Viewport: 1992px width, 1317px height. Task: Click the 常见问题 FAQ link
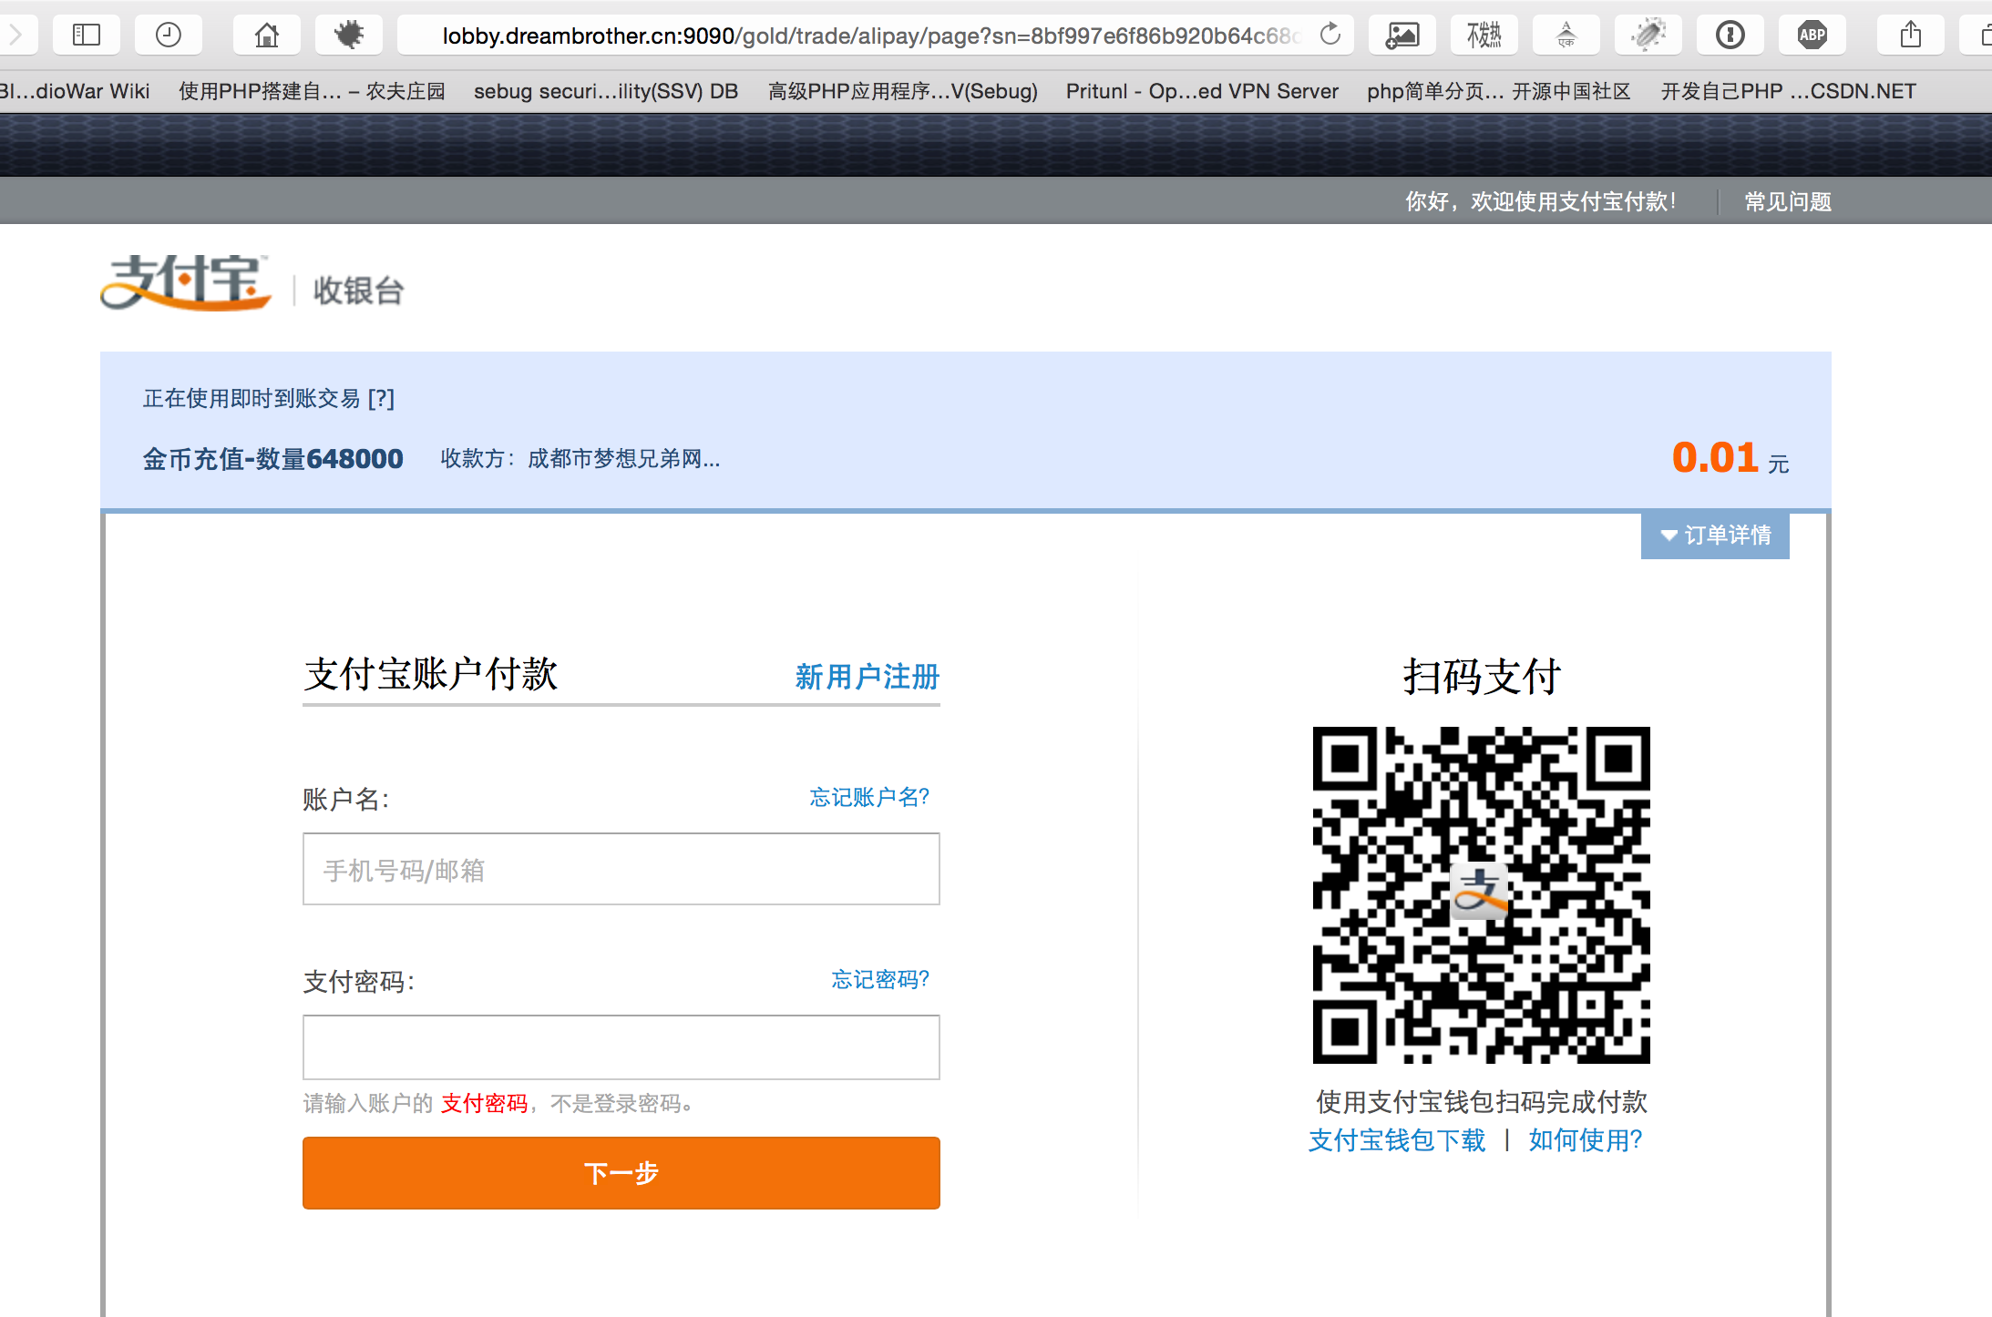(x=1788, y=201)
